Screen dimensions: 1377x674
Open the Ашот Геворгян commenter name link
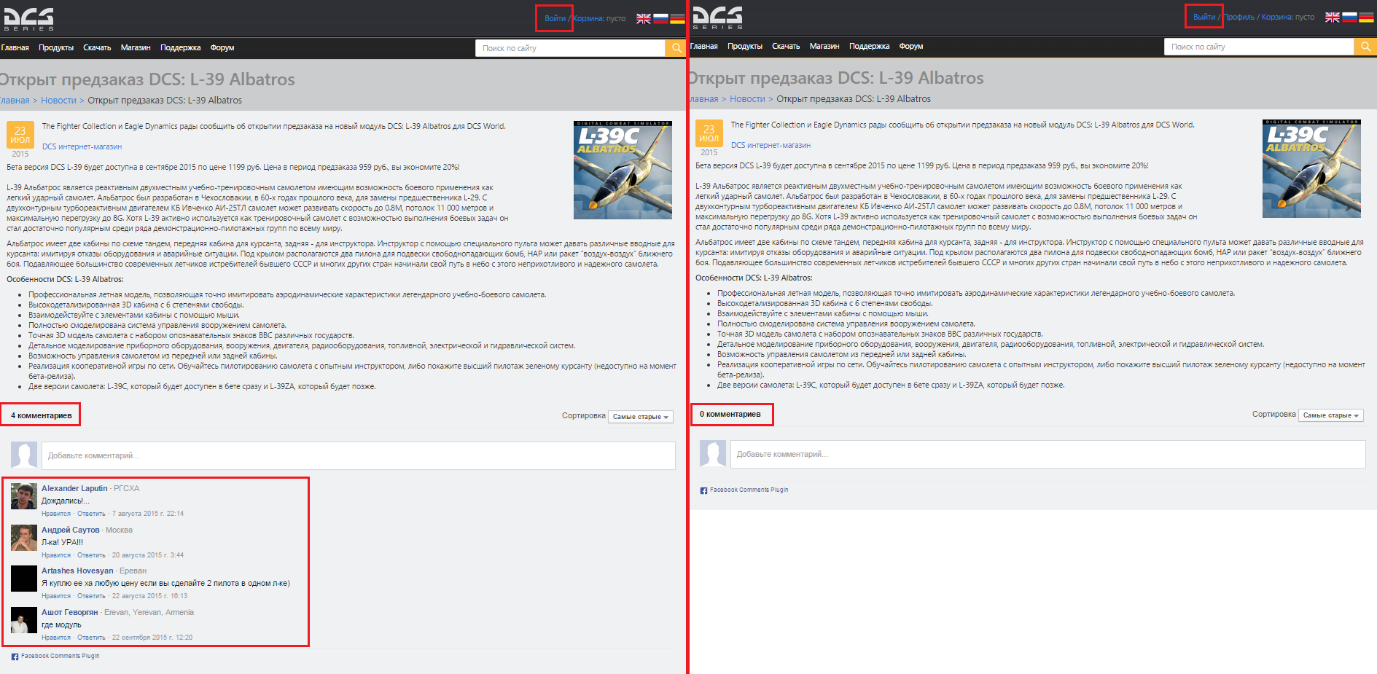tap(69, 612)
